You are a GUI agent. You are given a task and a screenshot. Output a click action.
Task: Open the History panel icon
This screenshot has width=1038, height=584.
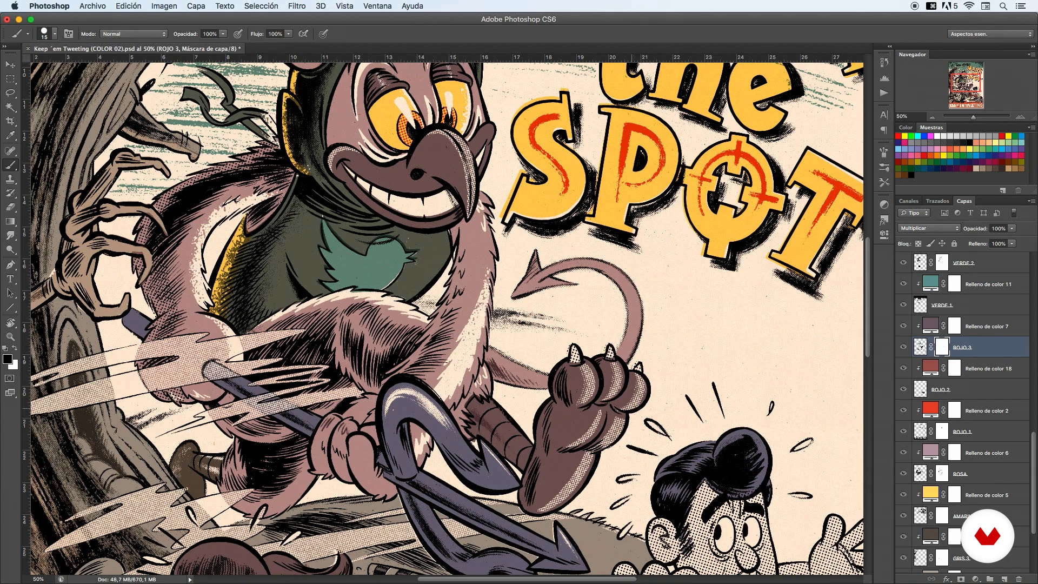(x=884, y=63)
